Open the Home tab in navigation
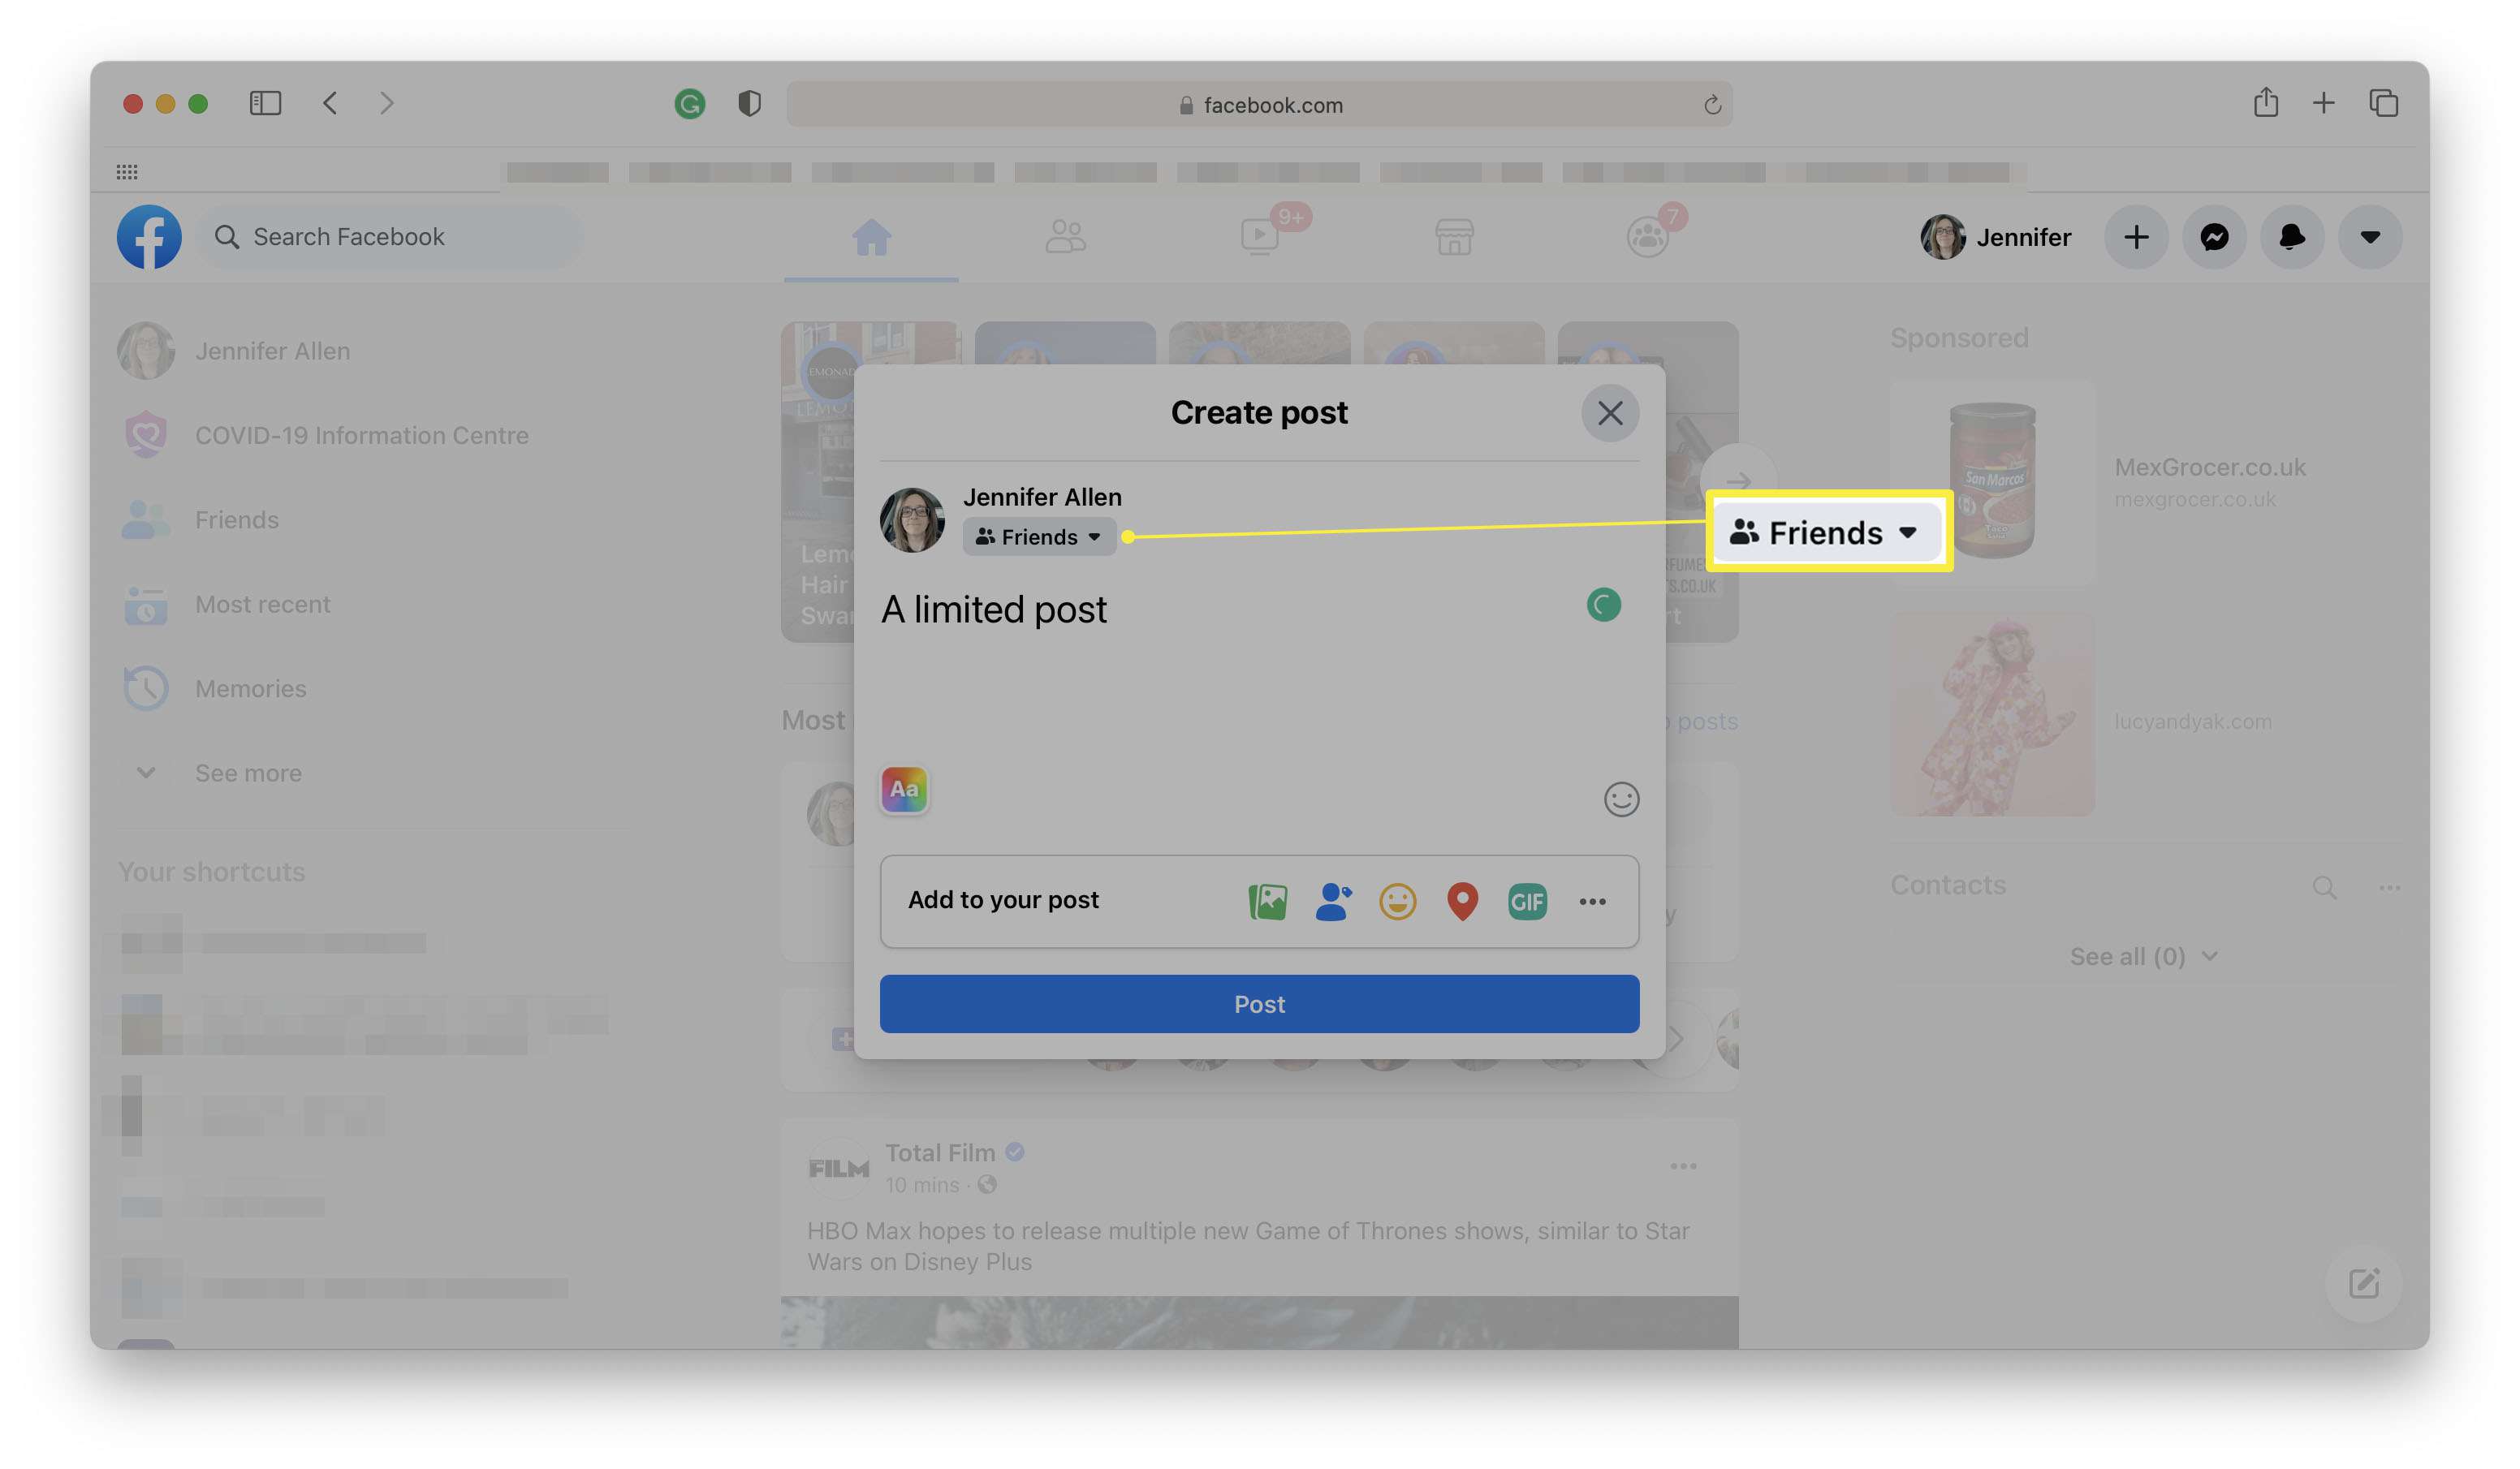The height and width of the screenshot is (1469, 2520). 871,235
